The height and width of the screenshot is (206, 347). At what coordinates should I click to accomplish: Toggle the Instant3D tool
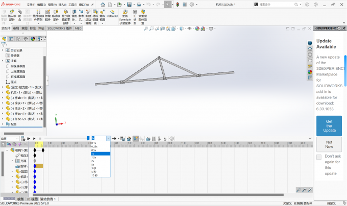(112, 13)
